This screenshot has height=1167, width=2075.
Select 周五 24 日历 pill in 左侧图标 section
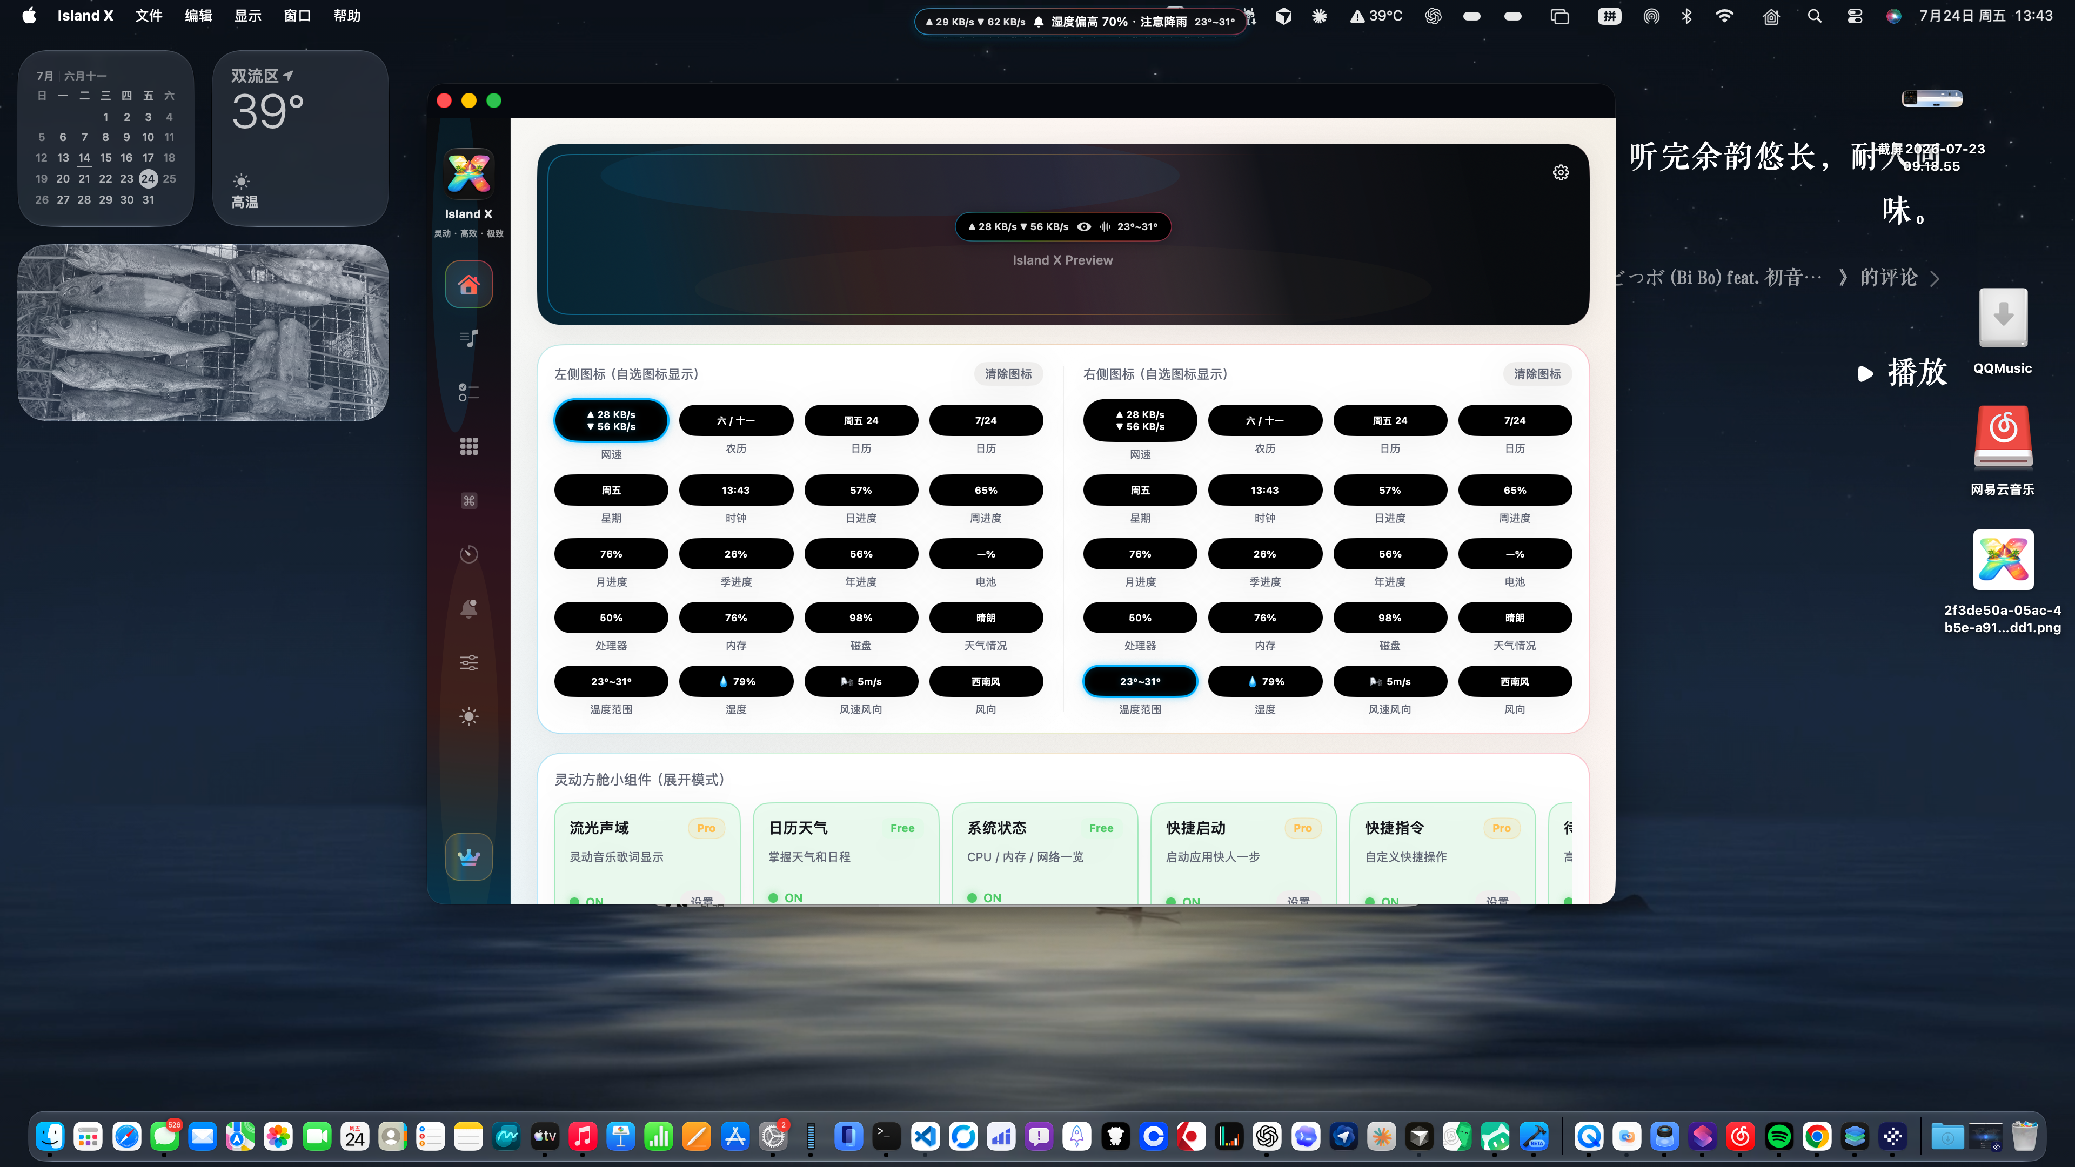click(861, 420)
